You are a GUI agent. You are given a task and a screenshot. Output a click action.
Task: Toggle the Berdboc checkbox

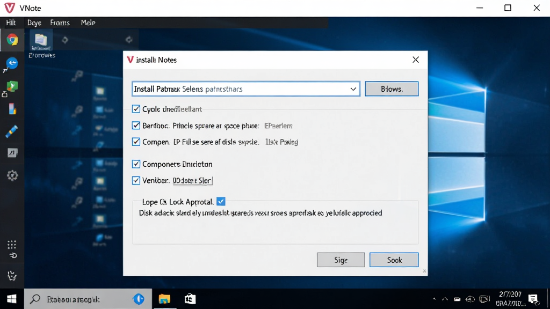pos(136,126)
